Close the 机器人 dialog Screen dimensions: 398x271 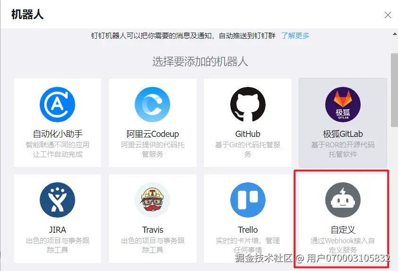pyautogui.click(x=388, y=15)
